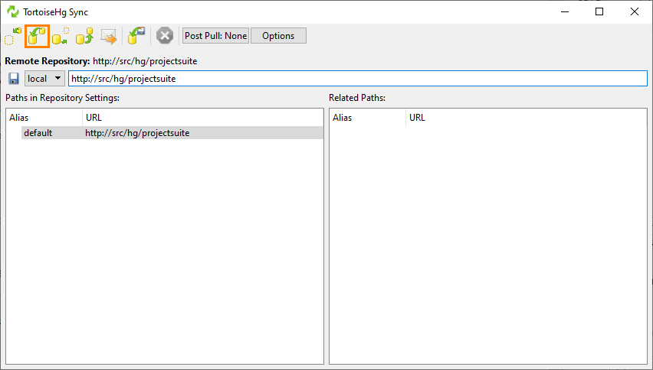Click the Options button
The width and height of the screenshot is (653, 370).
click(278, 36)
